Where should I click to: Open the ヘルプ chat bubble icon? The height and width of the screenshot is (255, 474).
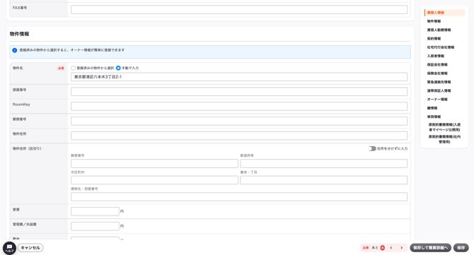(x=9, y=248)
